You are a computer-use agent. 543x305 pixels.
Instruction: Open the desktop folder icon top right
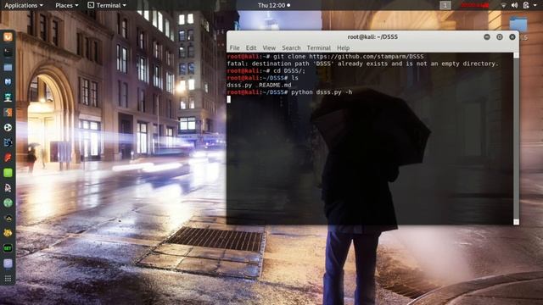tap(518, 25)
